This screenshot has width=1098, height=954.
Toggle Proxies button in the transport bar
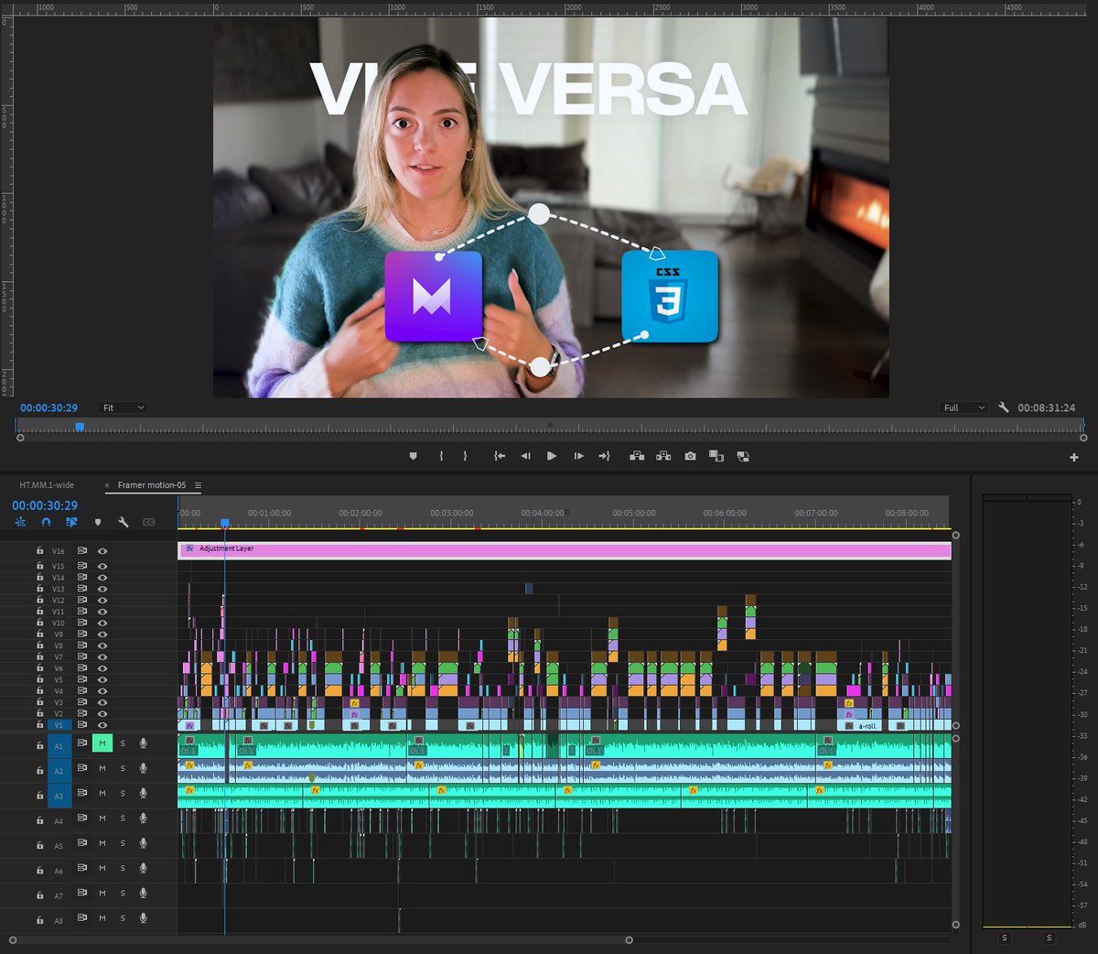point(743,456)
